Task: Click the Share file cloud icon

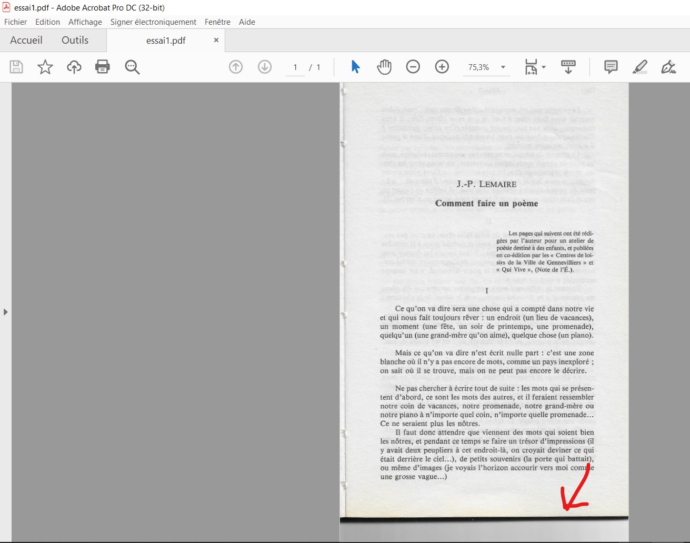Action: (x=74, y=67)
